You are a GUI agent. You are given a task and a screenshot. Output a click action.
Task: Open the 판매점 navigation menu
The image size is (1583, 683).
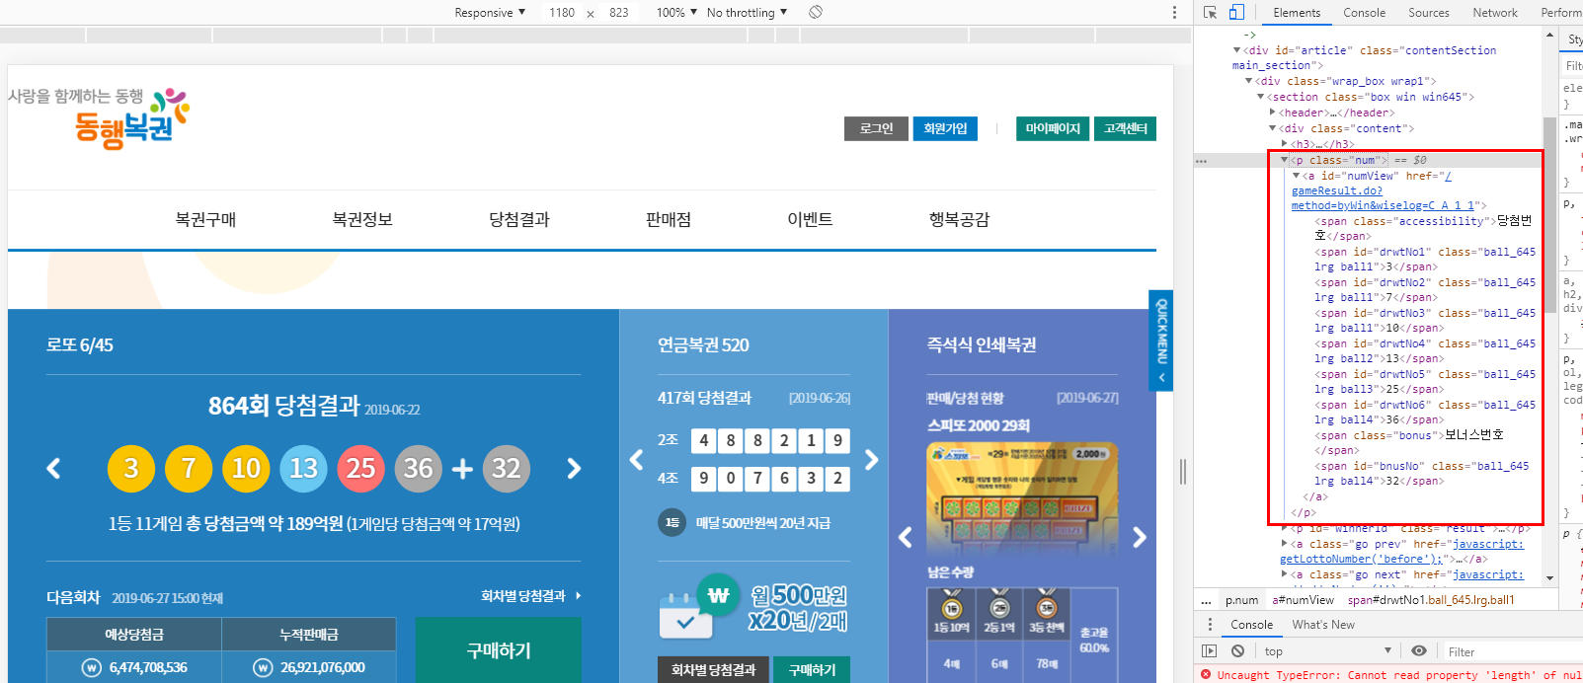pos(669,219)
